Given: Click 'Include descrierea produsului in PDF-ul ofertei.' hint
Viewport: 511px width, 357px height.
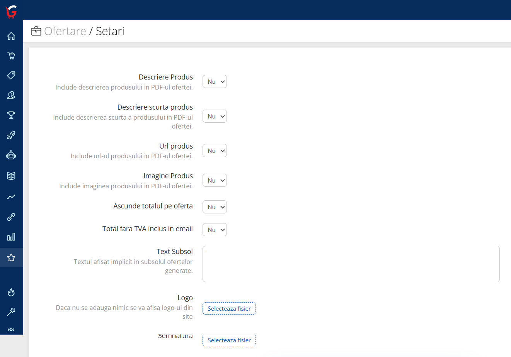Looking at the screenshot, I should 124,87.
